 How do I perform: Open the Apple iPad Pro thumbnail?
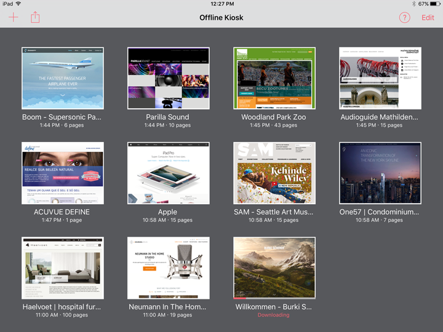pyautogui.click(x=169, y=173)
